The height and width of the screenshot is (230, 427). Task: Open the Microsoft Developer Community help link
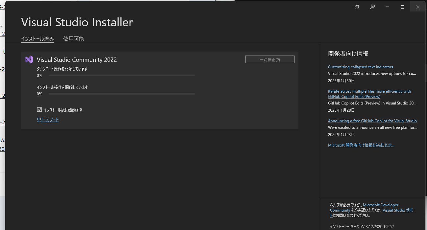(381, 205)
